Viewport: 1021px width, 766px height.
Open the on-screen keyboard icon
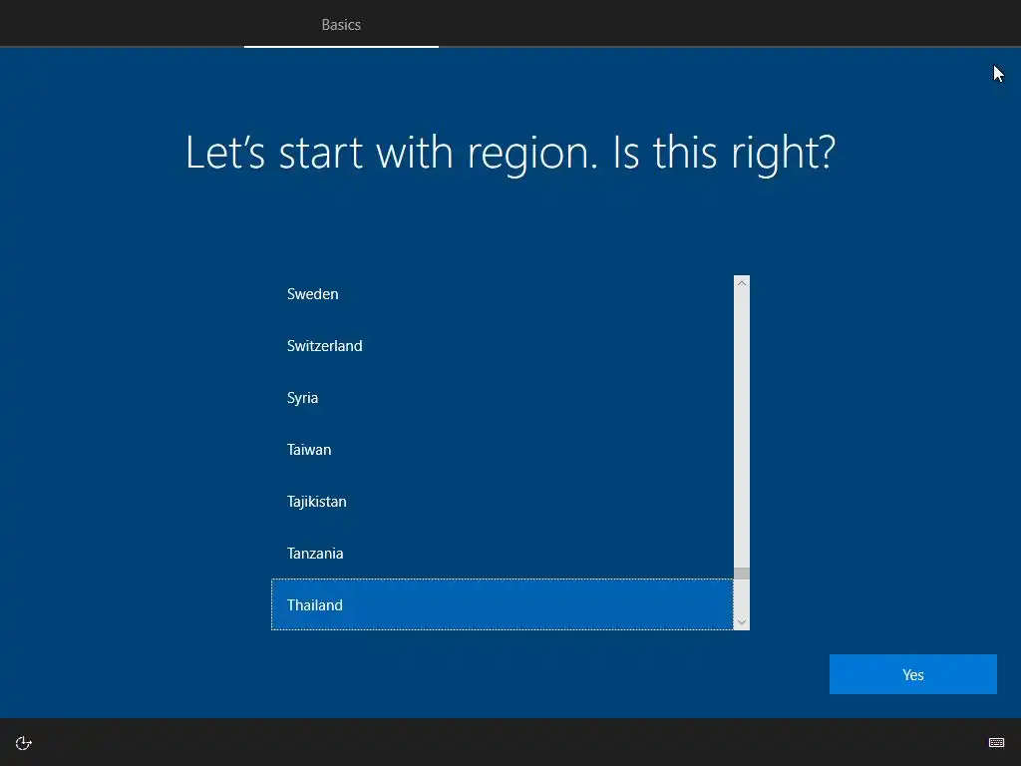[x=996, y=742]
